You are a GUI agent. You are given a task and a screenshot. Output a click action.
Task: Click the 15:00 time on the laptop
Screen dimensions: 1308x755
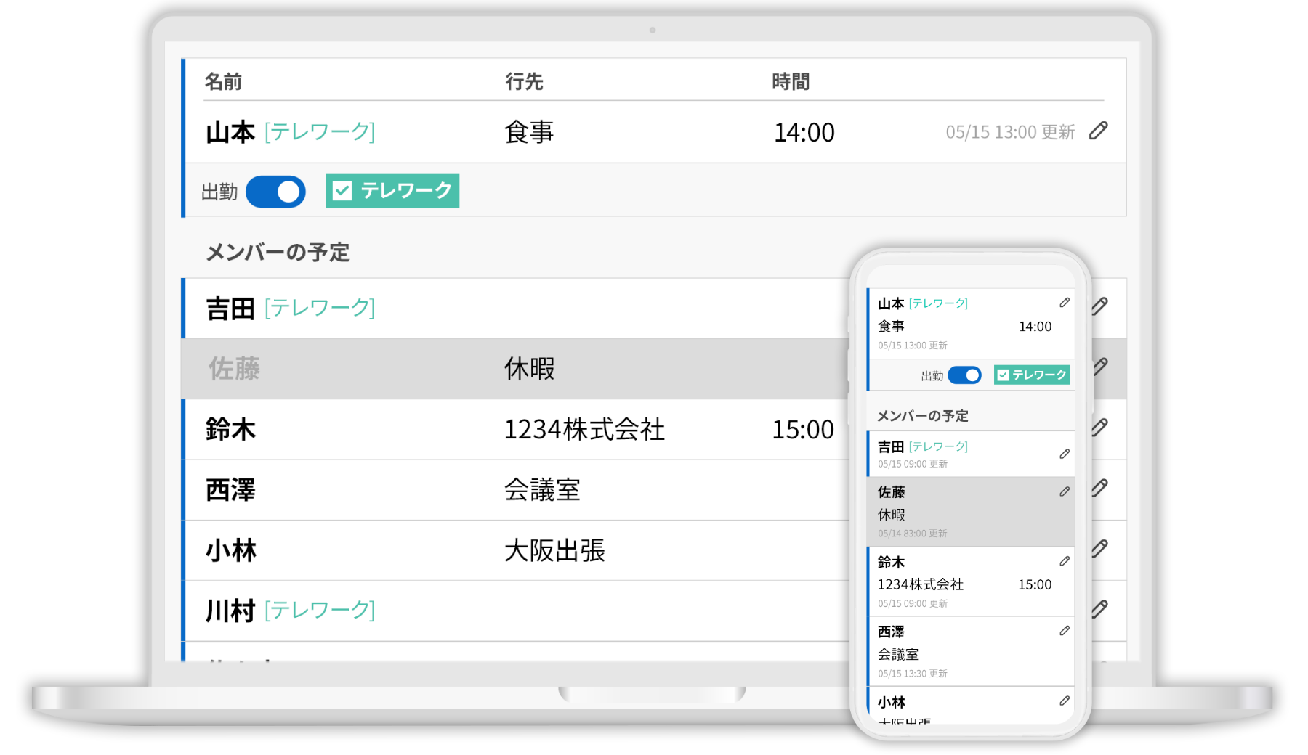pos(803,429)
